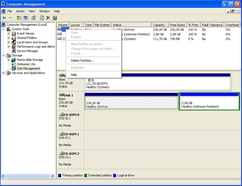The width and height of the screenshot is (242, 186).
Task: Click the CD-ROM 0 disc icon
Action: pos(61,115)
